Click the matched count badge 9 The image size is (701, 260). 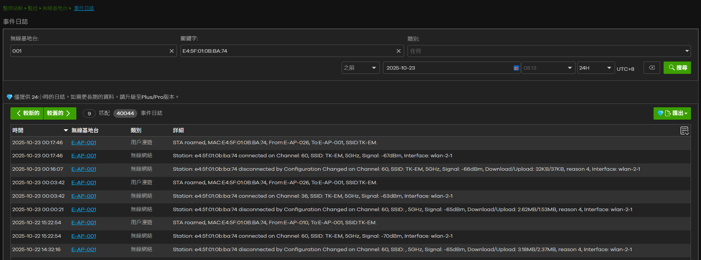coord(89,113)
